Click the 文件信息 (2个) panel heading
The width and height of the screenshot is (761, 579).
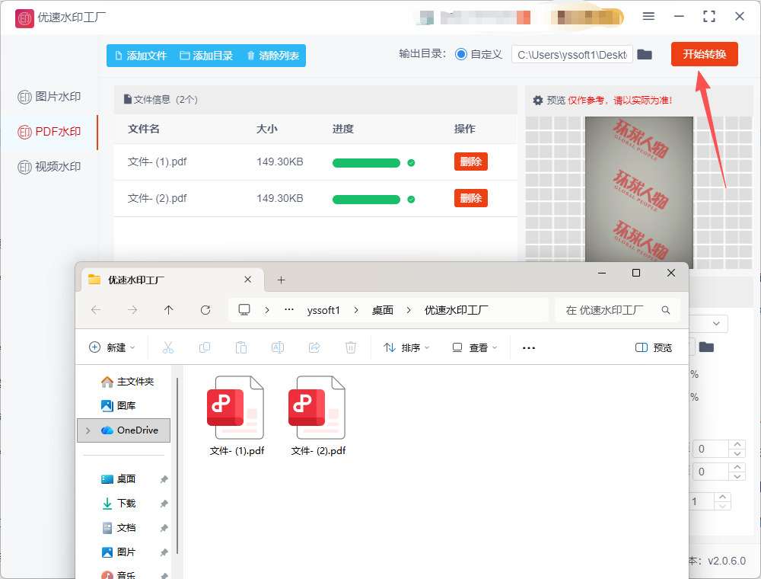click(x=161, y=100)
